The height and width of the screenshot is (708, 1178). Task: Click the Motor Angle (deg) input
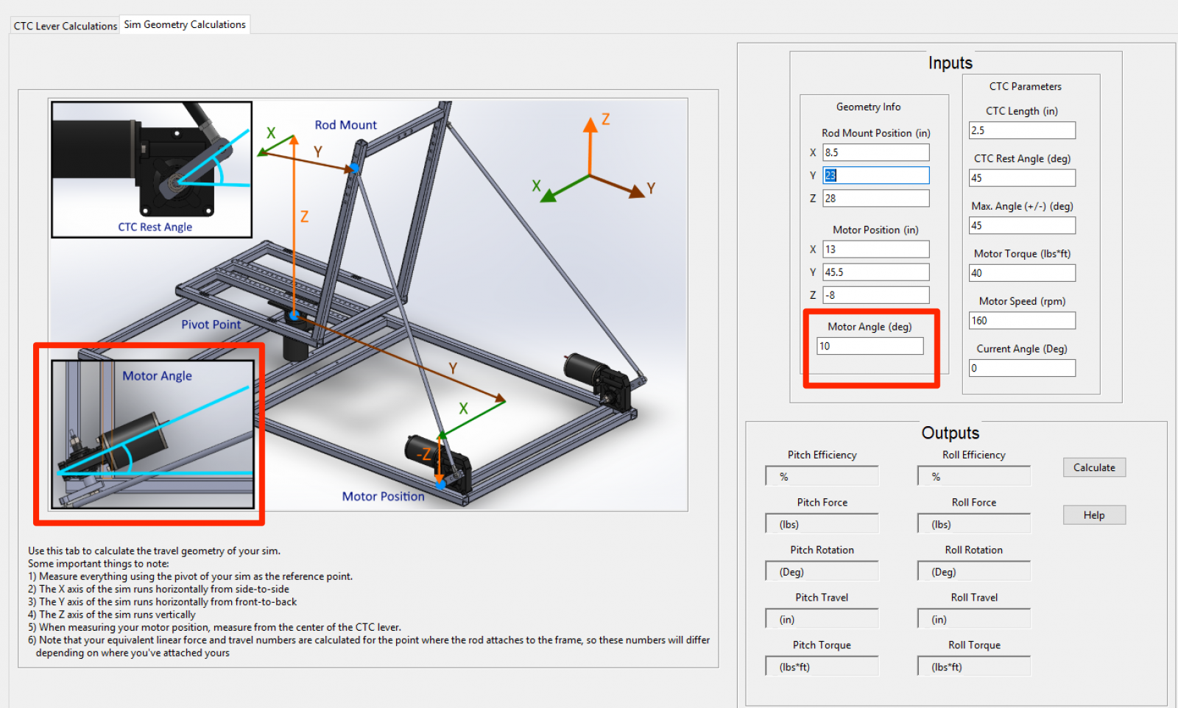point(870,346)
